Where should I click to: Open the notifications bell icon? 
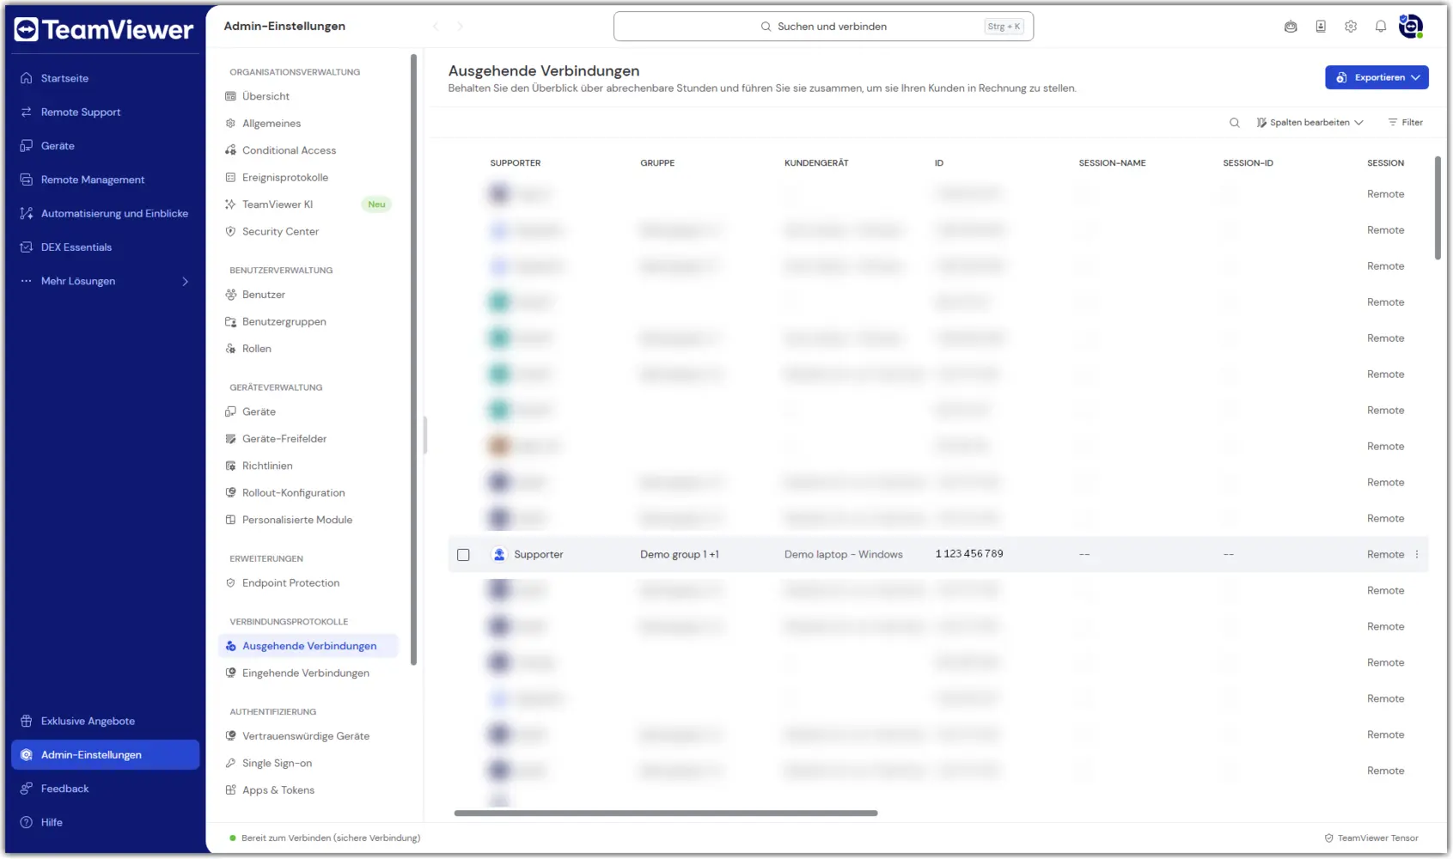click(1381, 27)
